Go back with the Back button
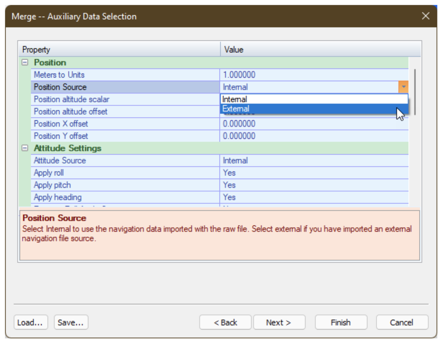 (225, 323)
